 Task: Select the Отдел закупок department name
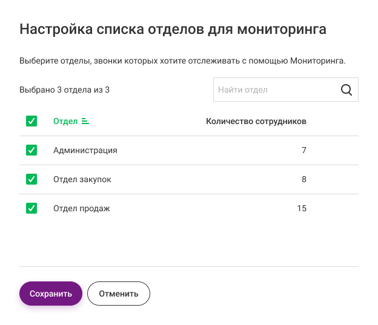click(82, 179)
